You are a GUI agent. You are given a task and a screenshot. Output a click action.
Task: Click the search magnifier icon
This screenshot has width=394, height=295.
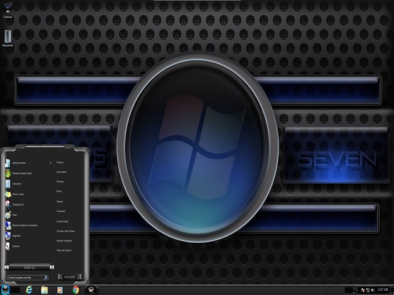pyautogui.click(x=46, y=278)
